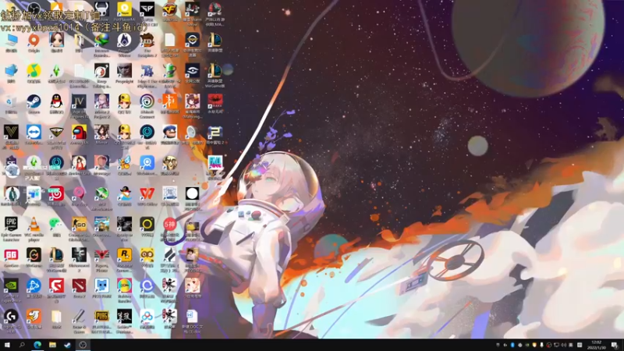The width and height of the screenshot is (624, 351).
Task: Open the GeForce Experience shortcut
Action: [11, 285]
